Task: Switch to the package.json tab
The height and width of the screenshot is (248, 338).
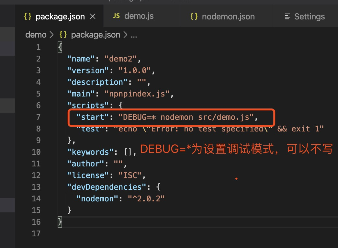Action: tap(59, 17)
